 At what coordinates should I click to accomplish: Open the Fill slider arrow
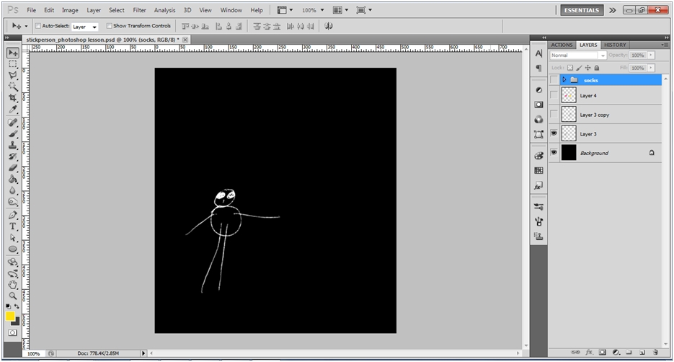tap(651, 68)
